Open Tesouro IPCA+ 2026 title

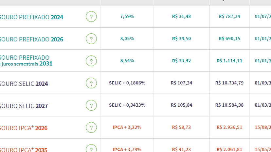click(x=24, y=128)
